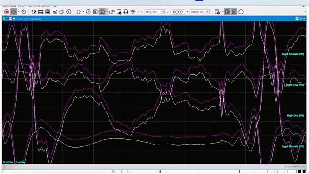Click the camera share icon
Screen dimensions: 309x174
tap(112, 12)
